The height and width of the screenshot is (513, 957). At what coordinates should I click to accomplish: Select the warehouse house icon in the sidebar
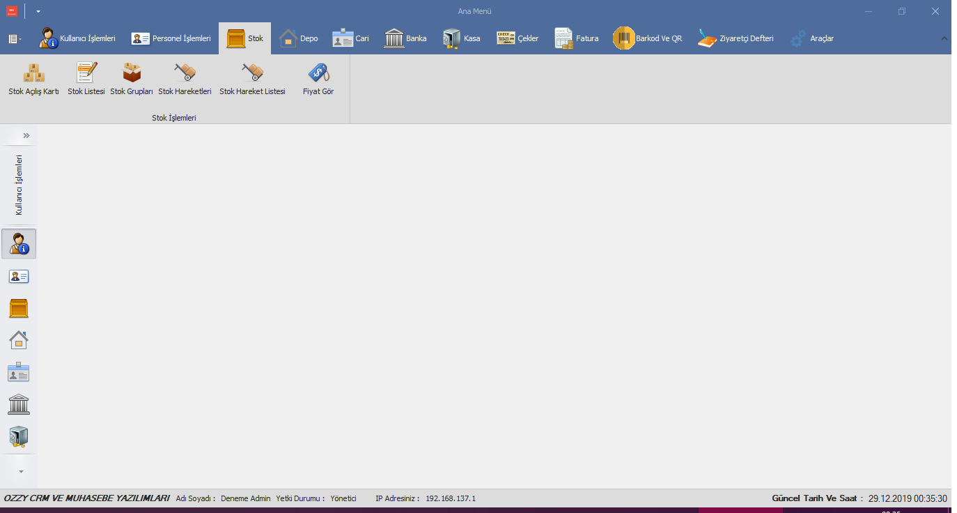(x=19, y=340)
